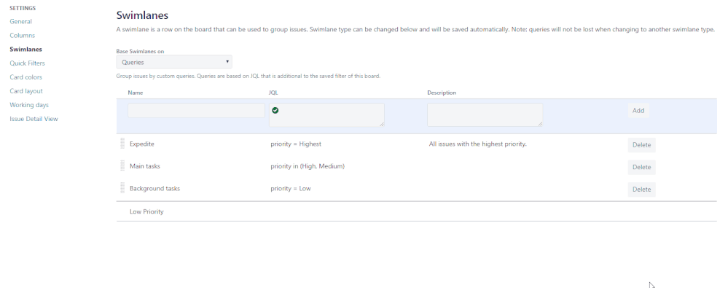
Task: Click the new swimlane Name input field
Action: point(197,110)
